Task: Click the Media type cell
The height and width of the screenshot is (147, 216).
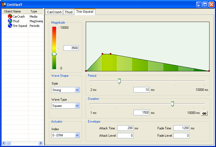Action: (33, 17)
